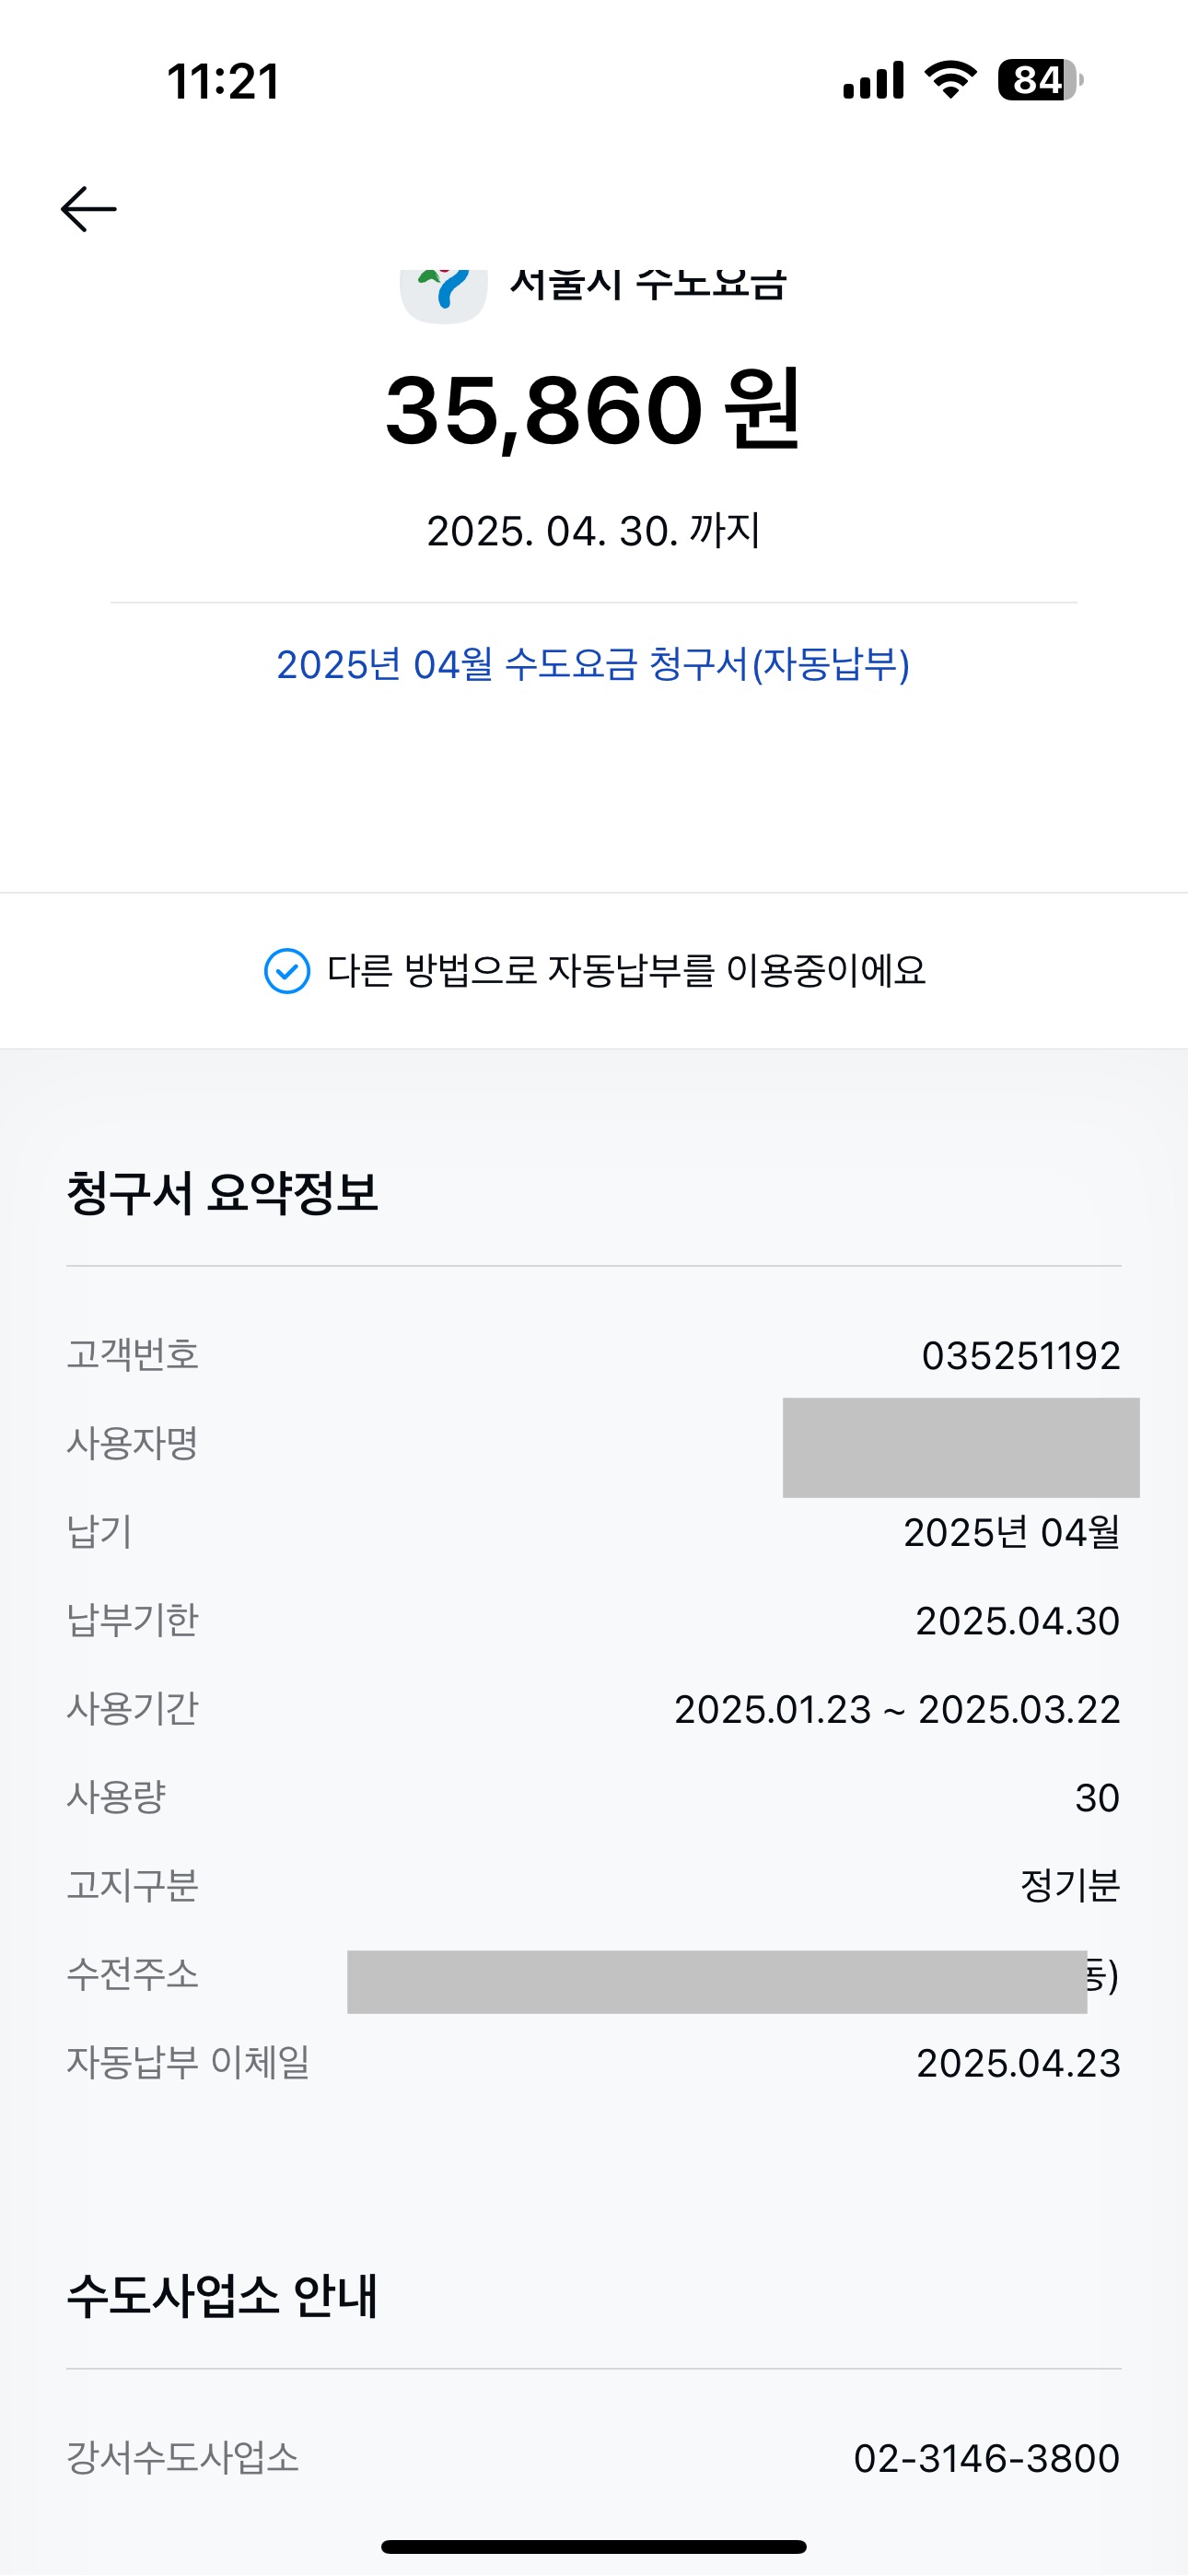Image resolution: width=1188 pixels, height=2576 pixels.
Task: Tap the 다른 방법으로 자동납부를 이용중이에요 notice
Action: [626, 971]
